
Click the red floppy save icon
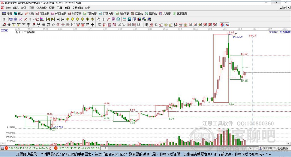(139, 19)
